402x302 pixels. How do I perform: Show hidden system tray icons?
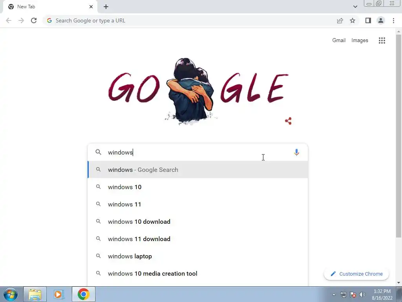[334, 295]
